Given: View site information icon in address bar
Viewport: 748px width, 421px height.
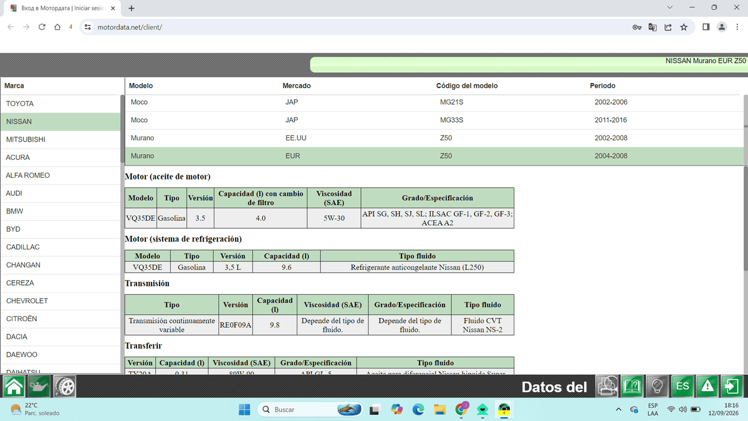Looking at the screenshot, I should coord(88,27).
